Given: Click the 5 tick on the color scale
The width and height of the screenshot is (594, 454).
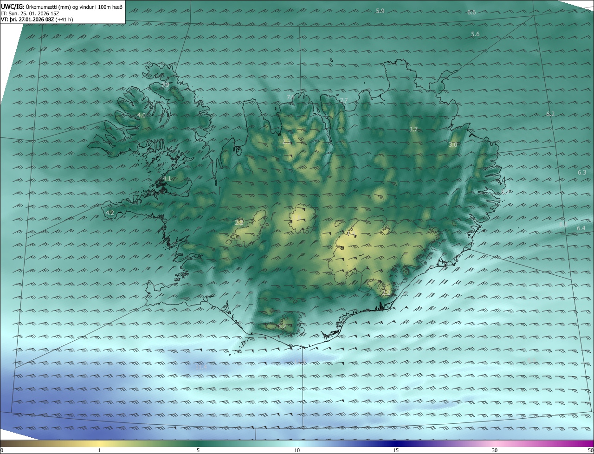Looking at the screenshot, I should pos(198,451).
